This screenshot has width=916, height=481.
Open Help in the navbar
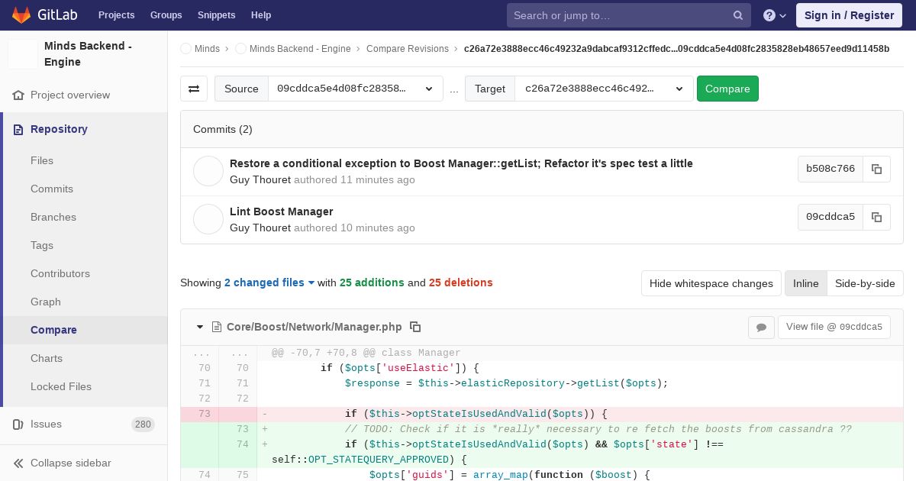(x=261, y=15)
